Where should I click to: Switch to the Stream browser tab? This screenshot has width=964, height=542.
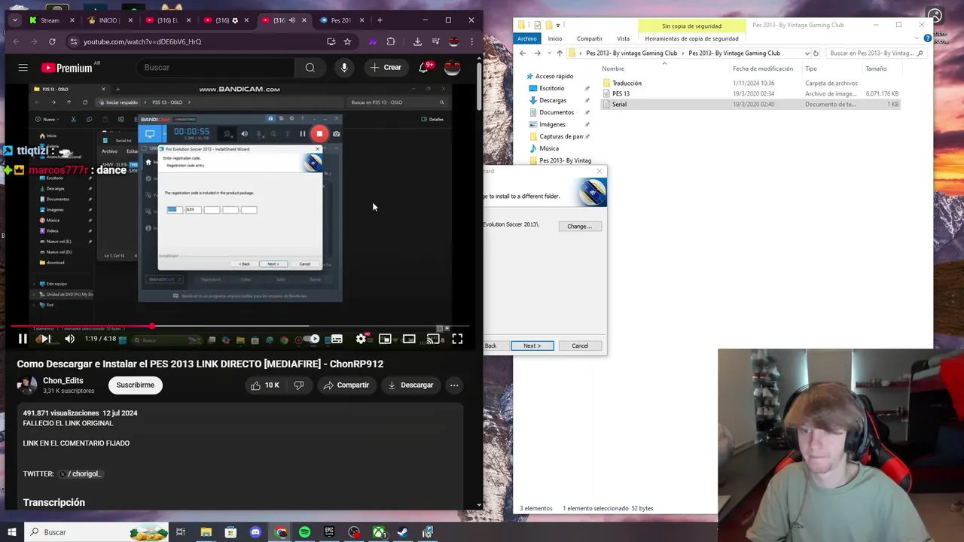tap(51, 20)
